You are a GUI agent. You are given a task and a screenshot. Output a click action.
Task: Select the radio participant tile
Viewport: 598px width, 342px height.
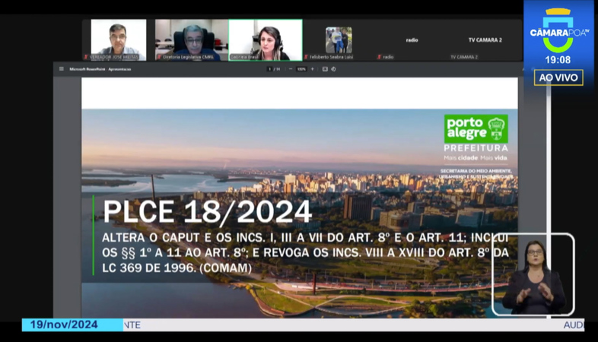(x=412, y=40)
